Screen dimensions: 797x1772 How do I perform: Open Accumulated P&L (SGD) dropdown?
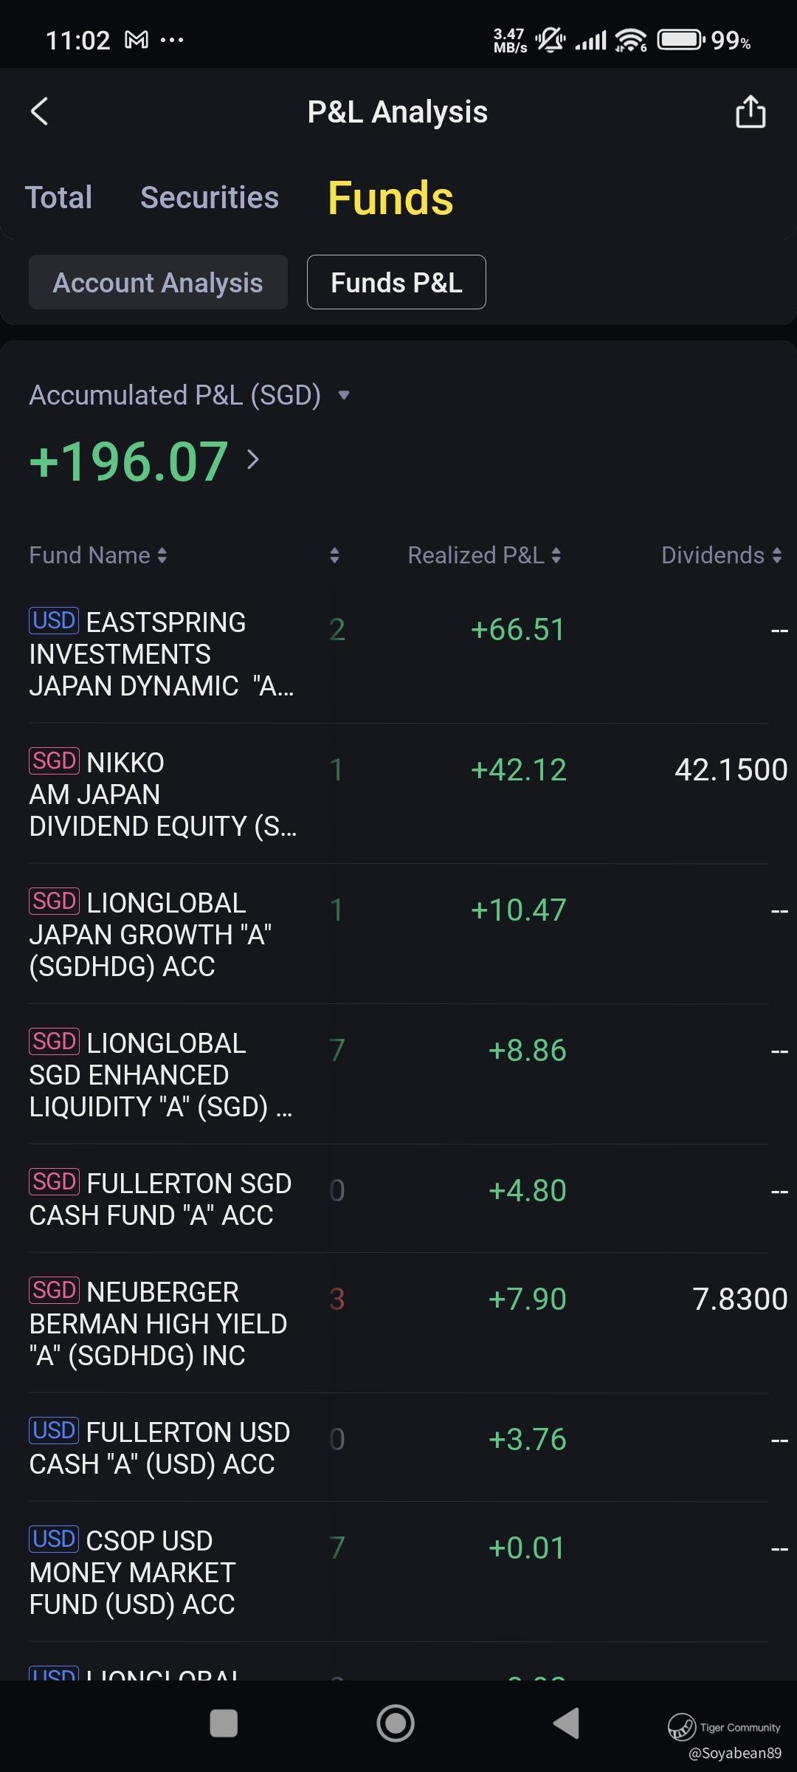click(343, 395)
